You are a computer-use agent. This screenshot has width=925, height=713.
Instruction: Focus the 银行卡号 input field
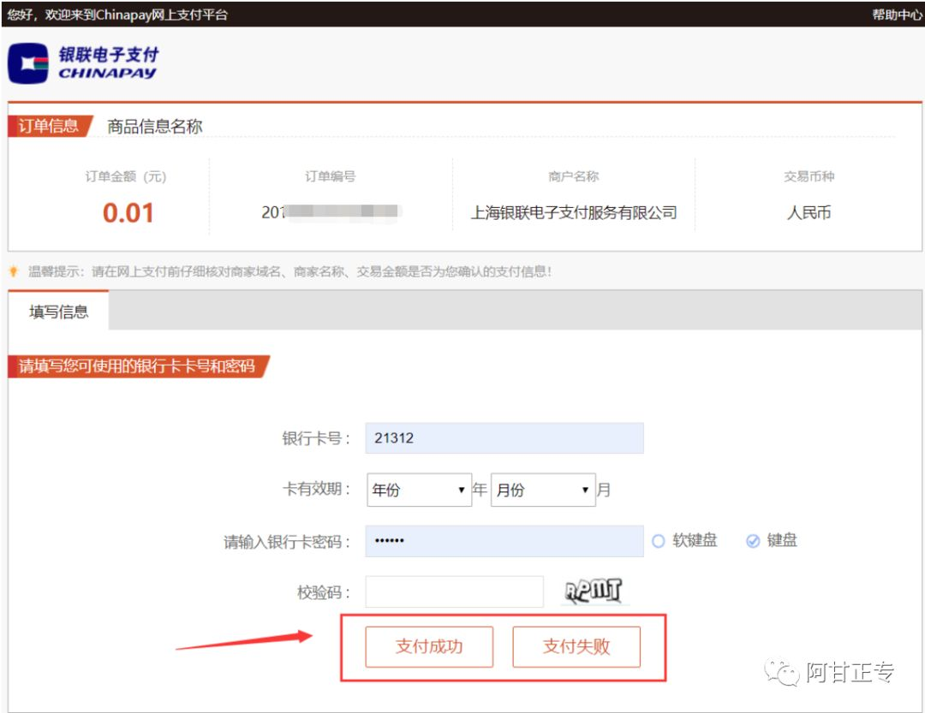coord(504,438)
